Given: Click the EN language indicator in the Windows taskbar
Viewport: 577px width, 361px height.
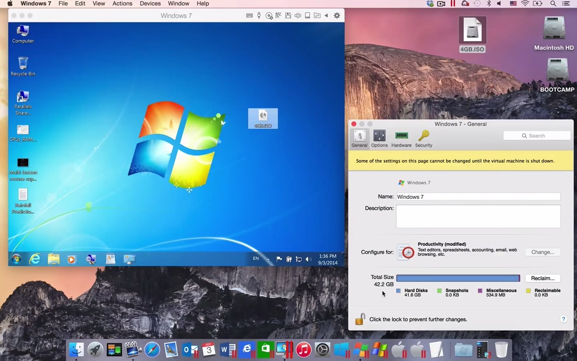Looking at the screenshot, I should 256,258.
